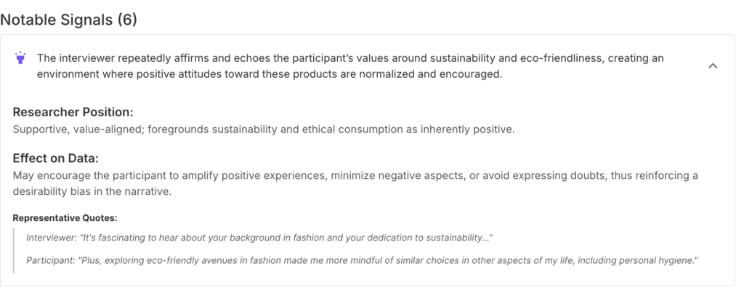This screenshot has width=744, height=290.
Task: Click the "Effect on Data:" heading
Action: coord(55,158)
